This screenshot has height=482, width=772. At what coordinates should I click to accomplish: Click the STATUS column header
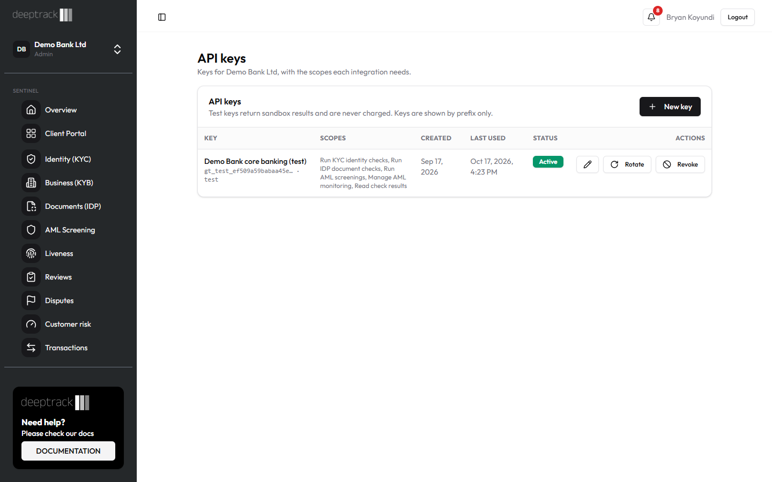[545, 138]
